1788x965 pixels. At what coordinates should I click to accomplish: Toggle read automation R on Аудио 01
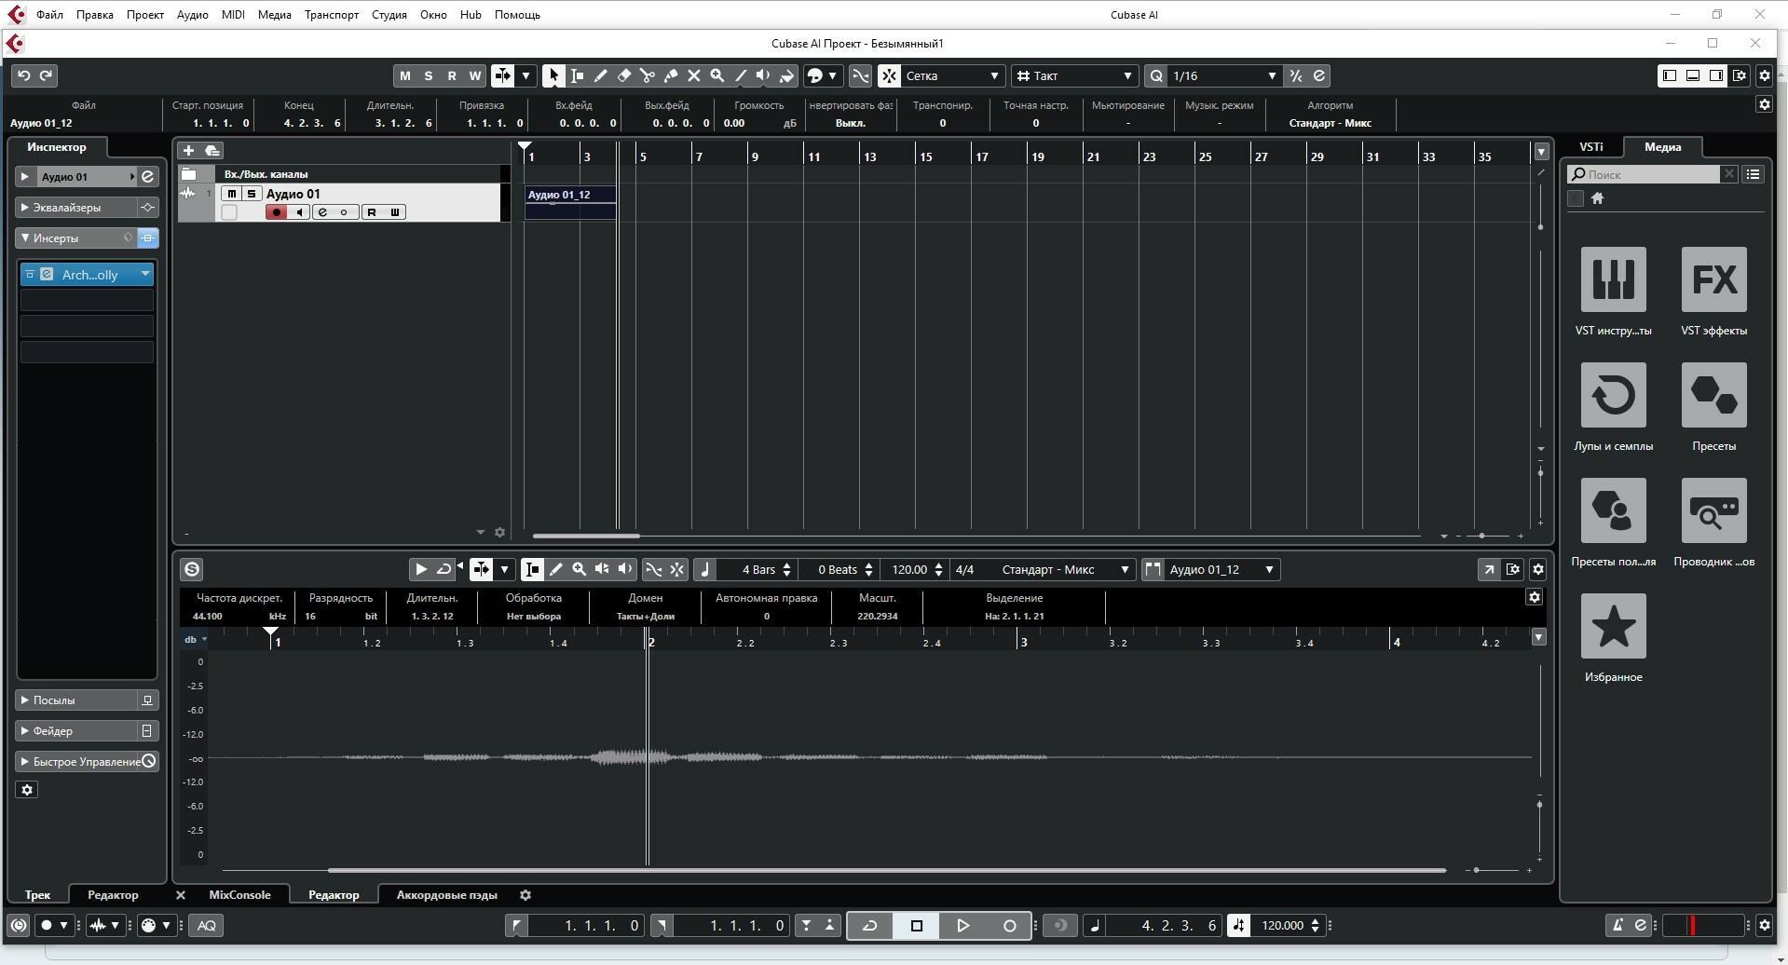[x=372, y=212]
